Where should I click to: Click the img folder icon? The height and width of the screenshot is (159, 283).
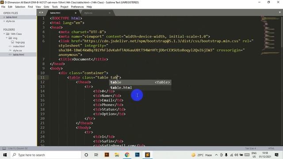point(10,38)
